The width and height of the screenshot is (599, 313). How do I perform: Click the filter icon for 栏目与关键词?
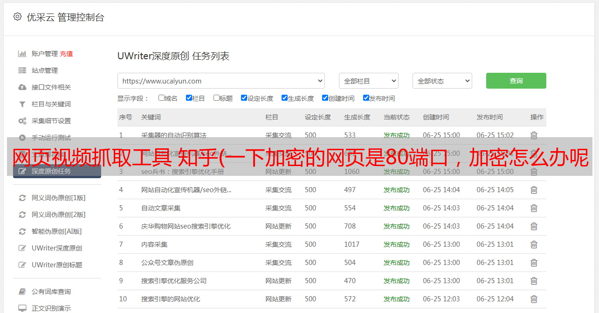[22, 104]
